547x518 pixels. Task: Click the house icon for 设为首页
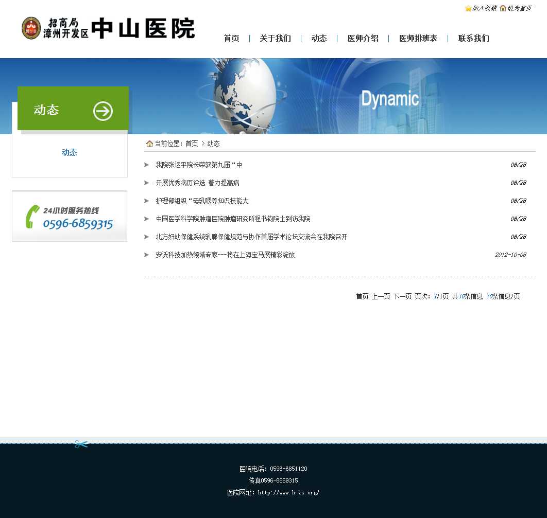[503, 8]
